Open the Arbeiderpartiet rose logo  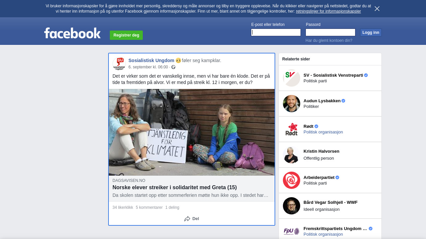point(292,180)
